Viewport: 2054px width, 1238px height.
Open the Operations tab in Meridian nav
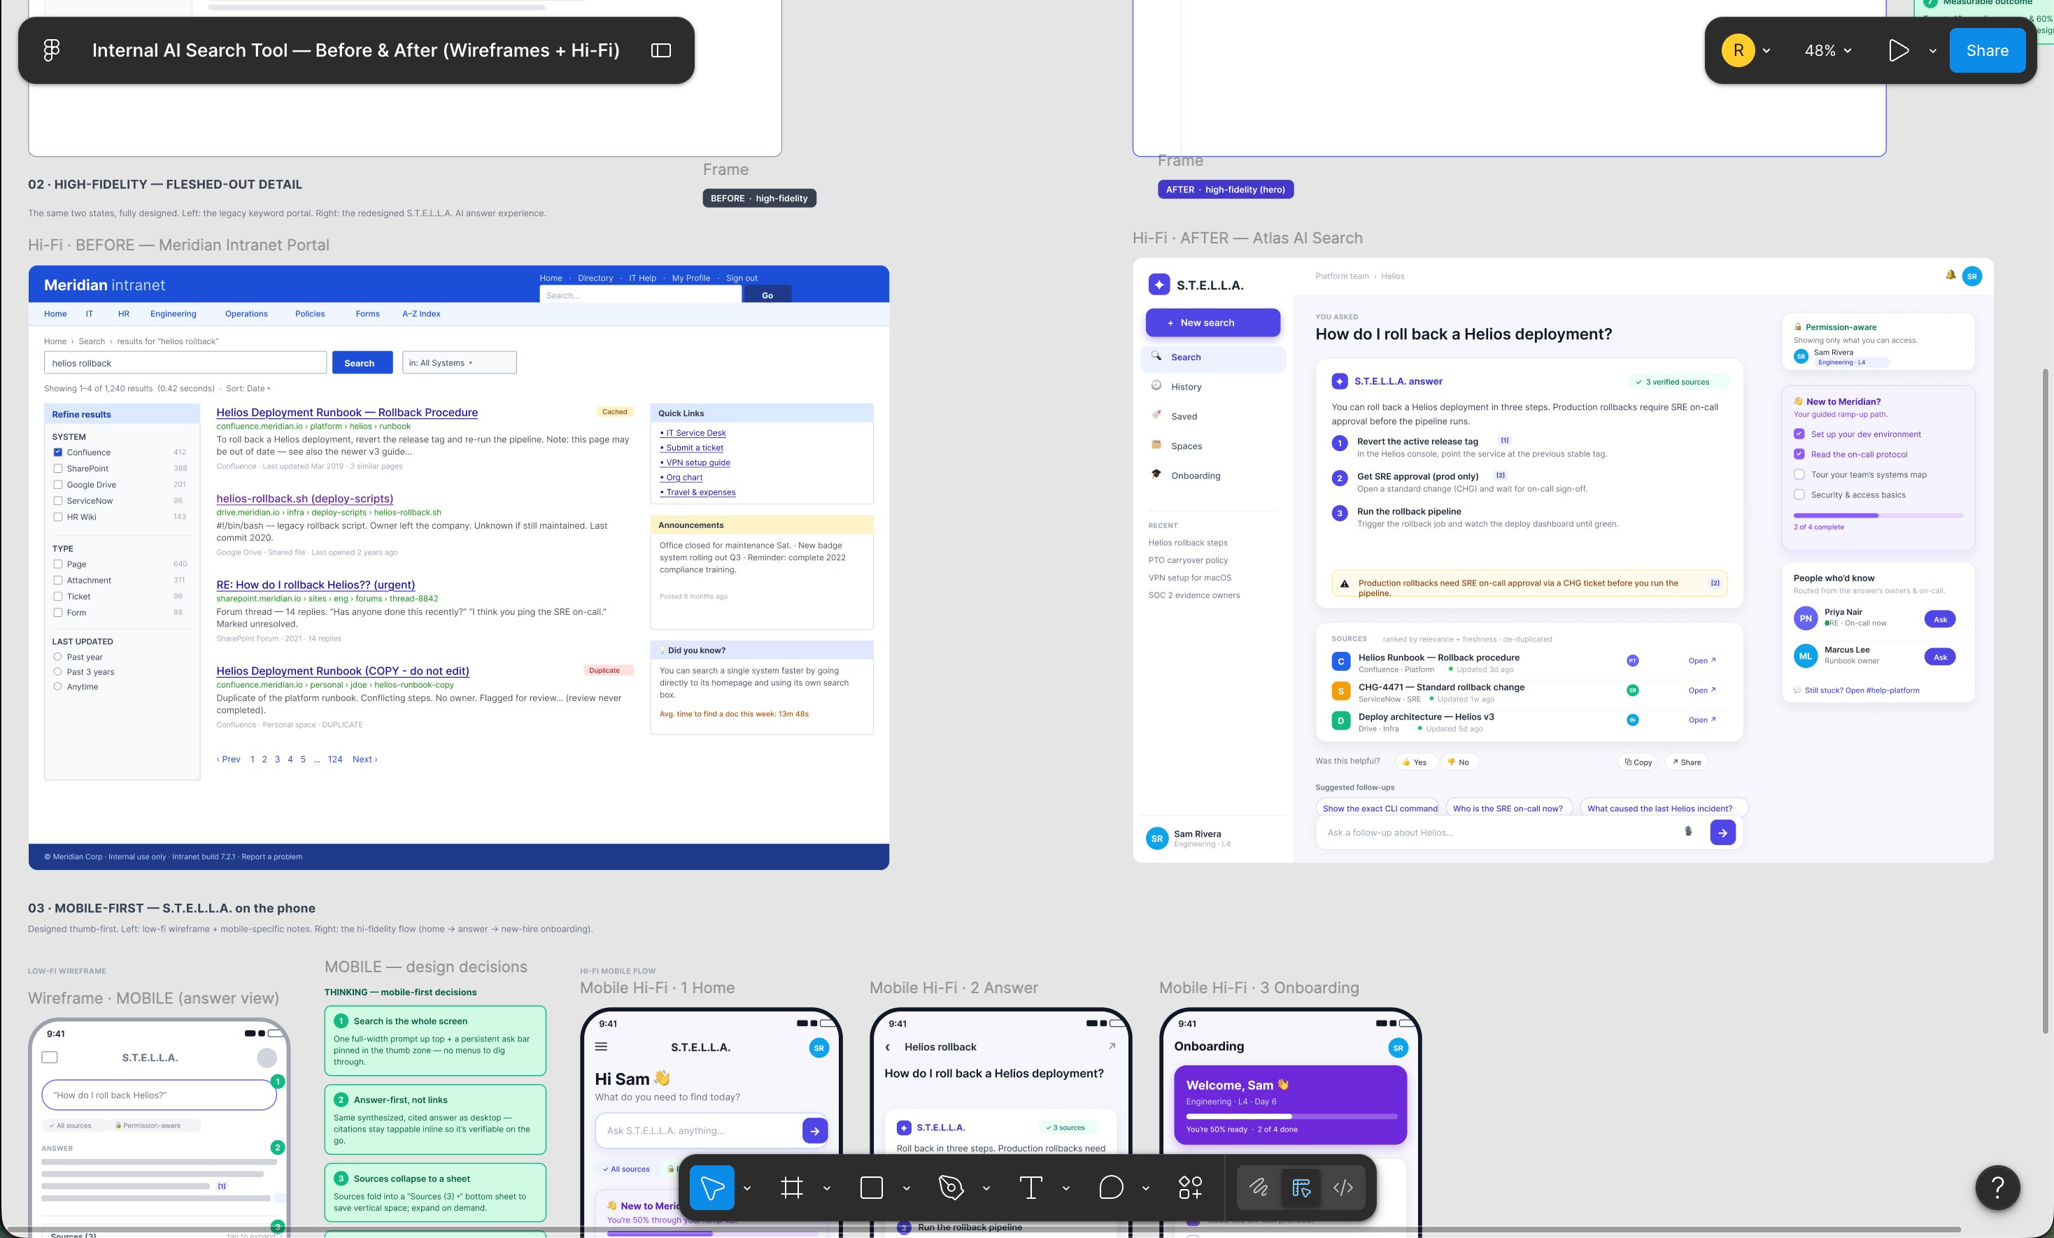pos(247,313)
